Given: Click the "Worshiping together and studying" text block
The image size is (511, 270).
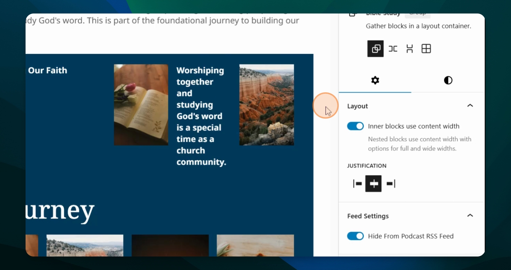Looking at the screenshot, I should (x=201, y=116).
